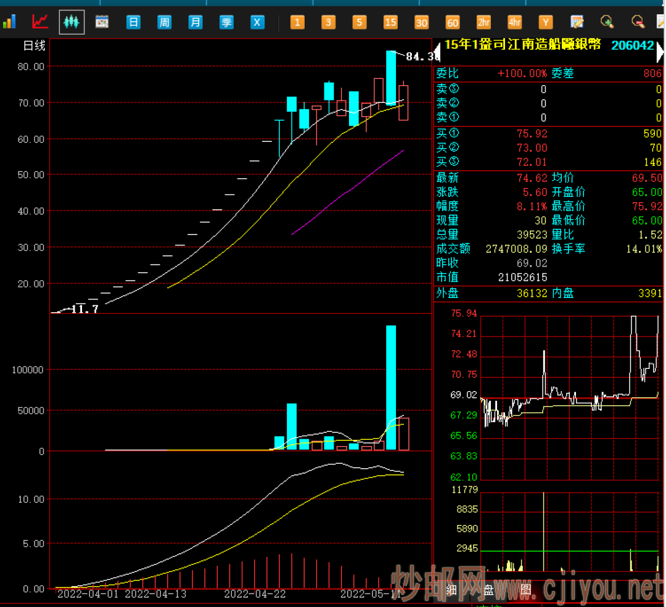Switch to monthly (月) period
The width and height of the screenshot is (666, 607).
tap(195, 23)
